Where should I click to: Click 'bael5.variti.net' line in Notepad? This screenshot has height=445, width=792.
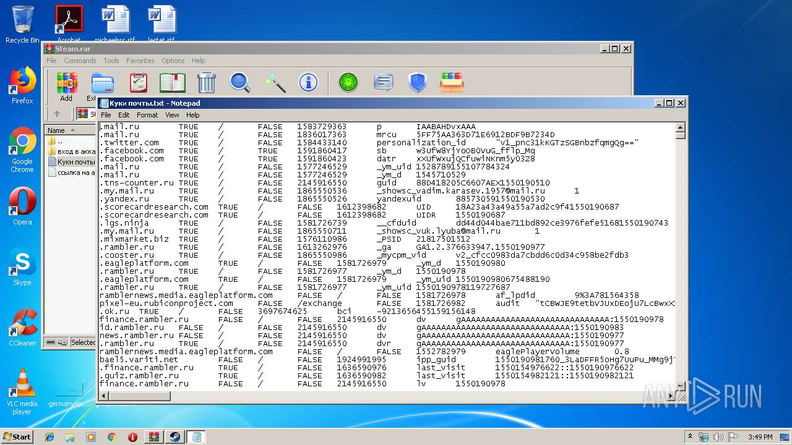[387, 360]
